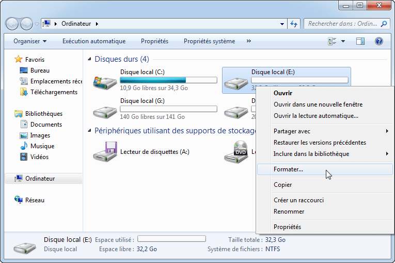Choose Copier in the context menu

[x=325, y=185]
